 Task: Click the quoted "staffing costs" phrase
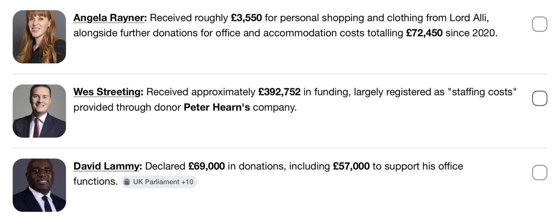(482, 92)
